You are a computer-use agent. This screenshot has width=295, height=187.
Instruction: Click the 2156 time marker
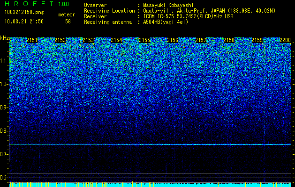click(173, 40)
